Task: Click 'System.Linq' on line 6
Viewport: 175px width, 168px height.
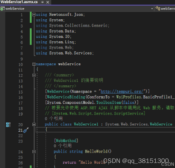Action: (x=62, y=42)
